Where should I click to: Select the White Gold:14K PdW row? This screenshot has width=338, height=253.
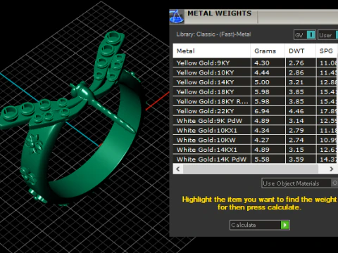(x=255, y=159)
